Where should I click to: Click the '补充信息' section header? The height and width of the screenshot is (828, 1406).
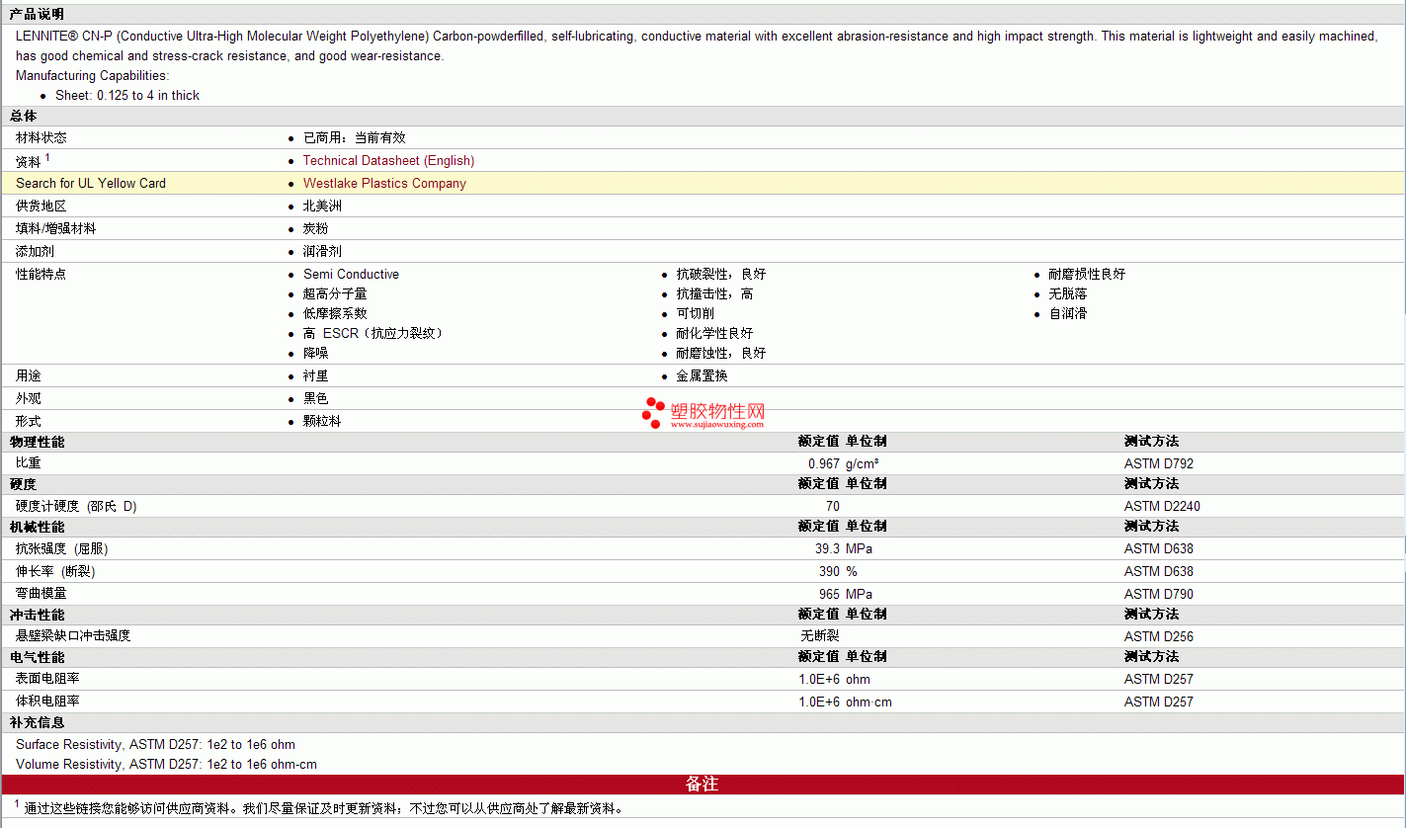tap(37, 722)
